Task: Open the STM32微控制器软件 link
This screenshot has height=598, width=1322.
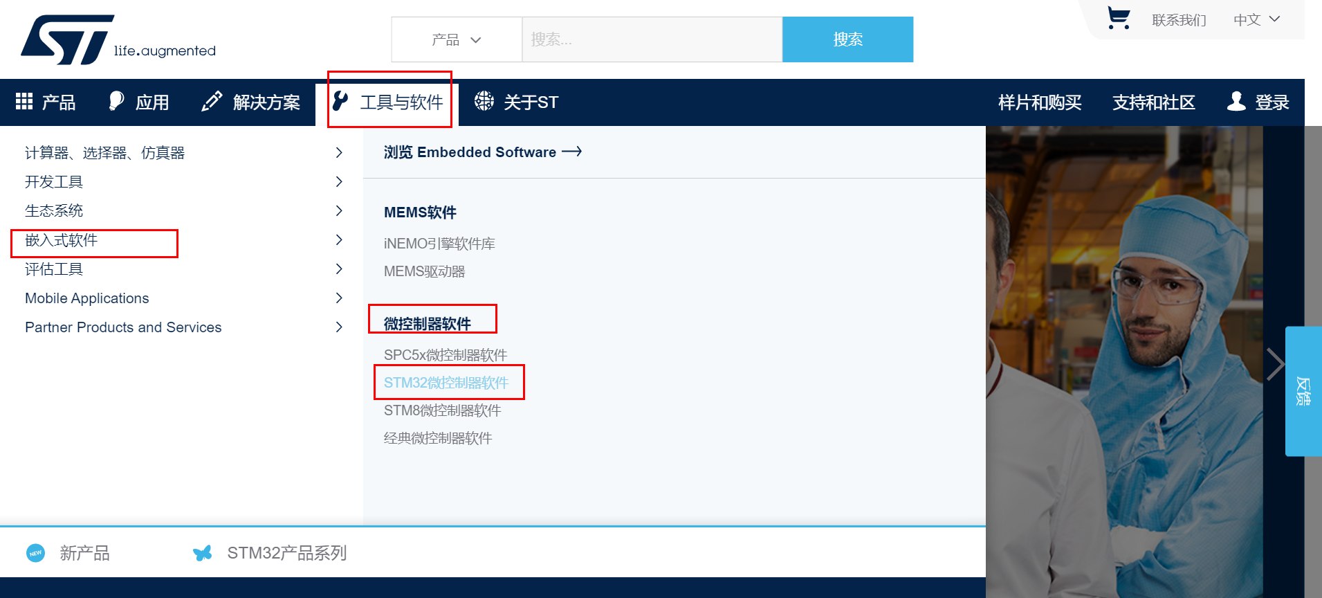Action: pyautogui.click(x=446, y=383)
